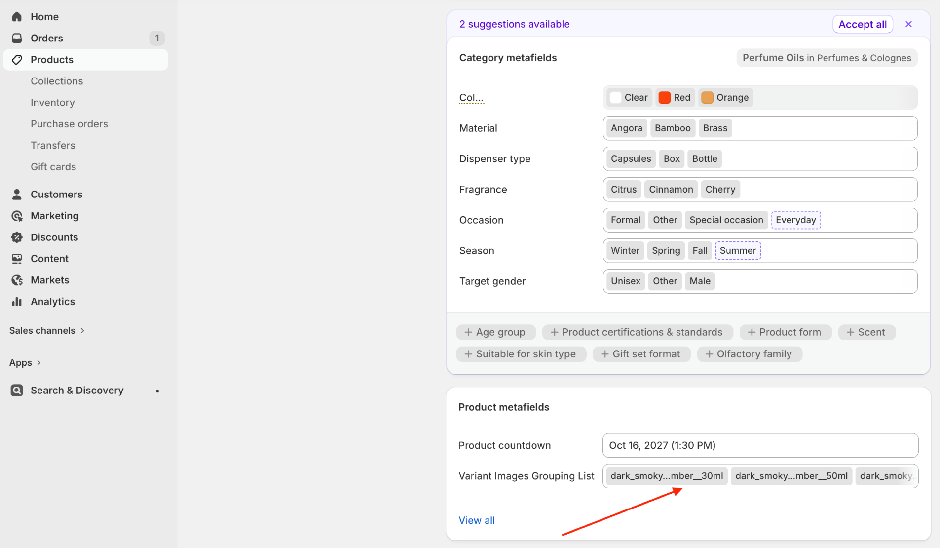
Task: Open the Purchase orders submenu item
Action: tap(69, 124)
